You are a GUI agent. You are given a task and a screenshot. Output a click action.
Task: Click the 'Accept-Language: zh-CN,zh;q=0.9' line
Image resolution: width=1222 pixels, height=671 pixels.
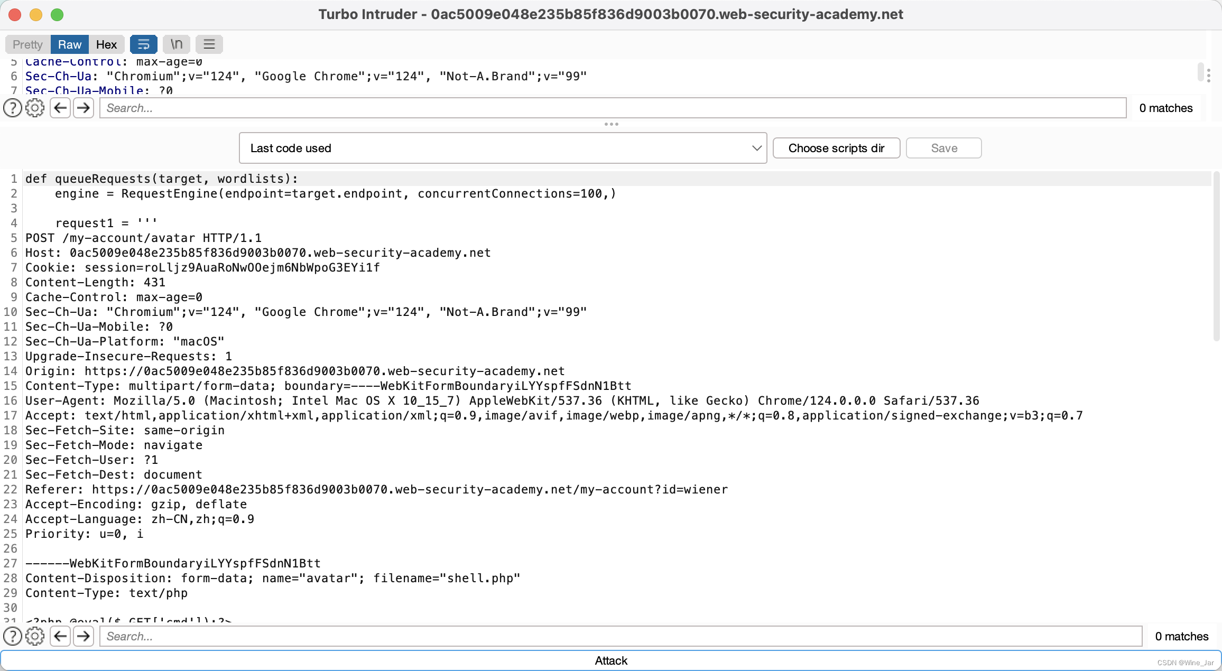tap(140, 519)
